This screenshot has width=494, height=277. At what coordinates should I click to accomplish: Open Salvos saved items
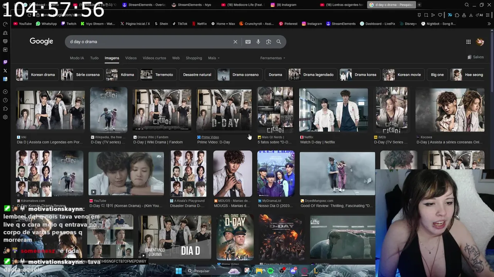475,57
